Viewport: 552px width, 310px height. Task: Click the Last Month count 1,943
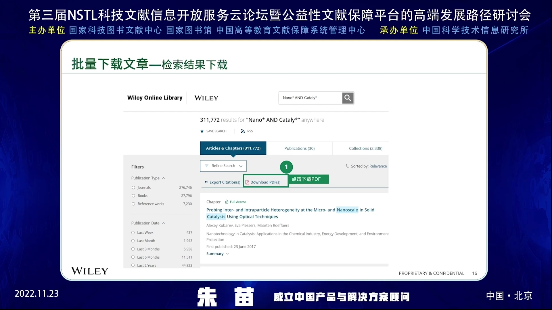(188, 241)
